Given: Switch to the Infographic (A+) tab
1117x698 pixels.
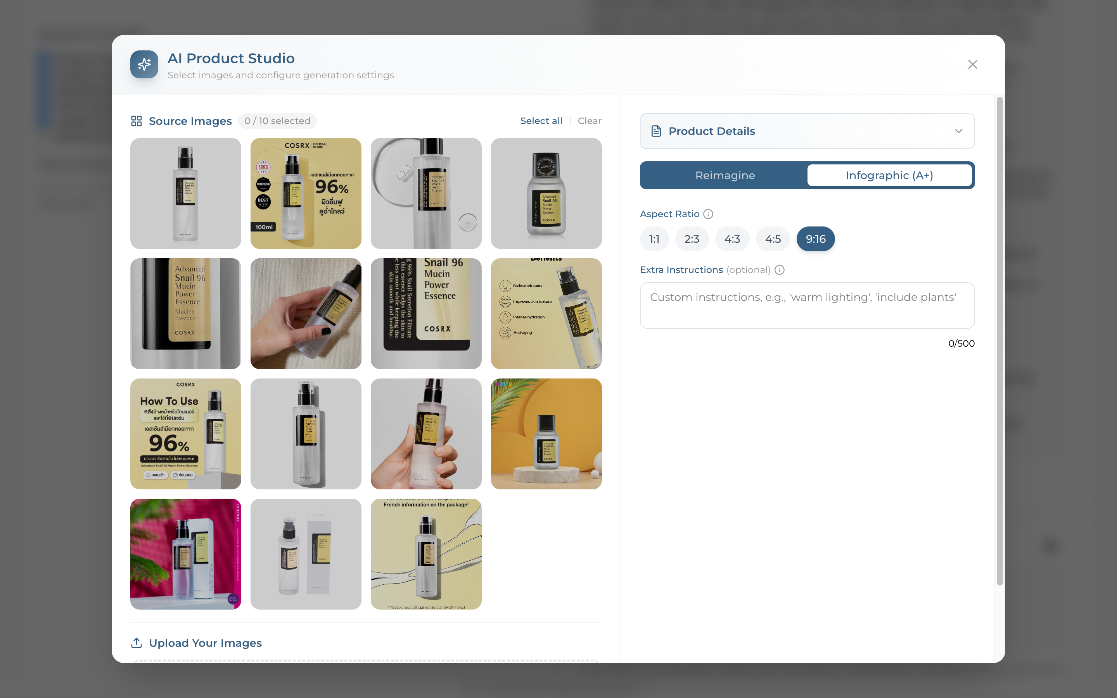Looking at the screenshot, I should (889, 175).
